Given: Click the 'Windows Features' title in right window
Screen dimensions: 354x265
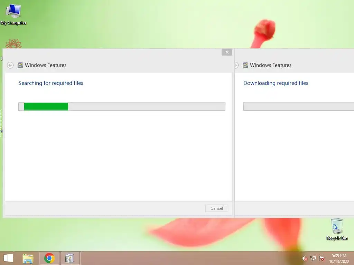Looking at the screenshot, I should coord(270,65).
